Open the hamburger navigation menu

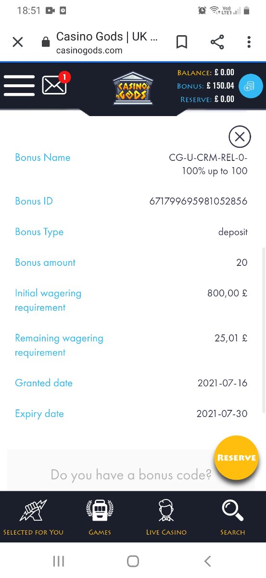pyautogui.click(x=19, y=86)
